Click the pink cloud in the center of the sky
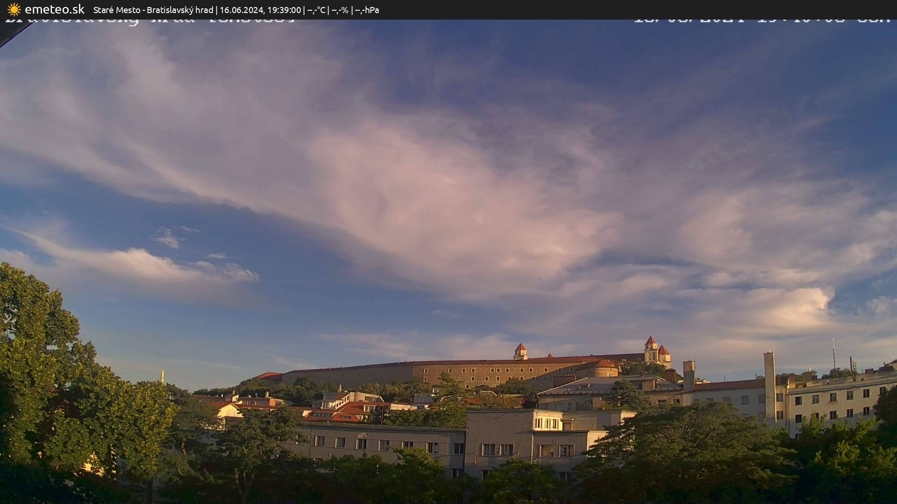Image resolution: width=897 pixels, height=504 pixels. (448, 187)
